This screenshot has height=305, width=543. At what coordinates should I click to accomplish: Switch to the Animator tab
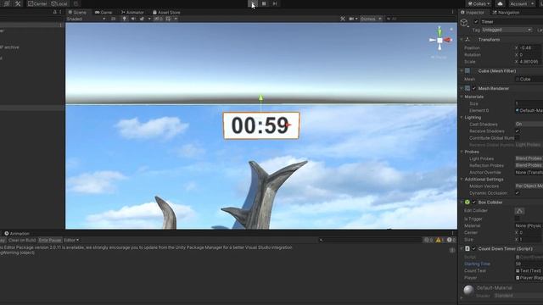[x=132, y=12]
